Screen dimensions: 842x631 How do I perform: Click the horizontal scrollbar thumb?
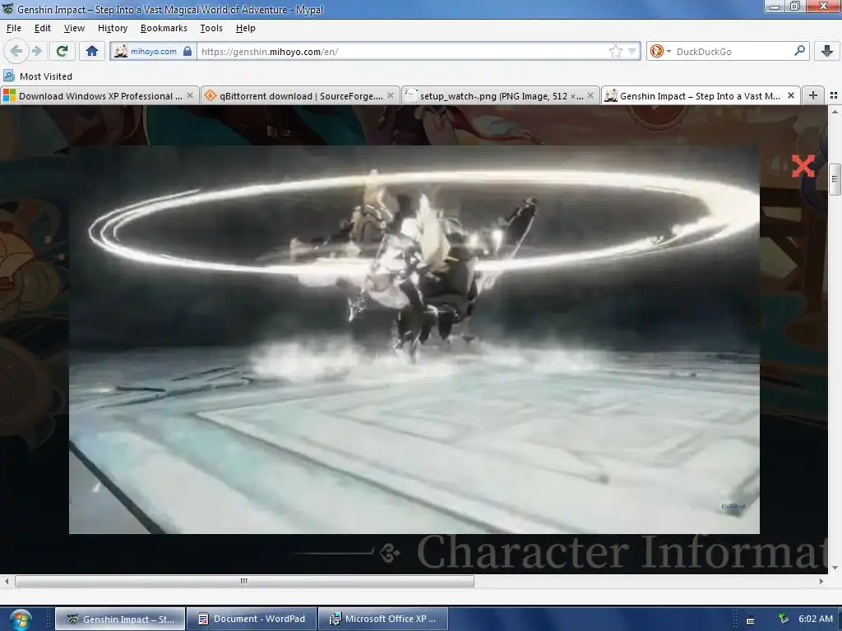[244, 581]
